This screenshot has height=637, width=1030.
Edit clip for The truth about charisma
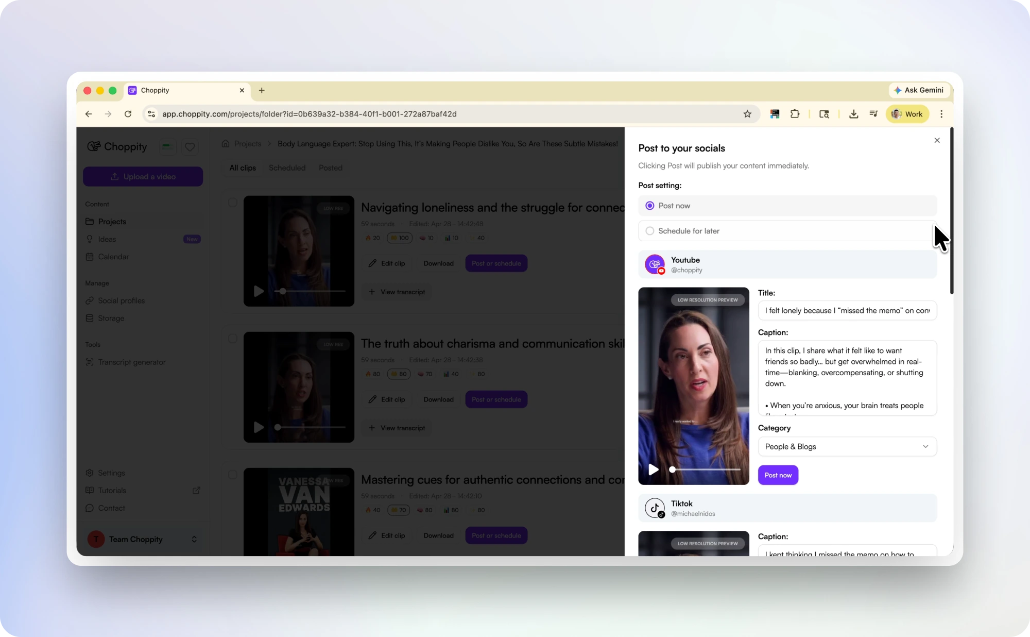coord(387,399)
